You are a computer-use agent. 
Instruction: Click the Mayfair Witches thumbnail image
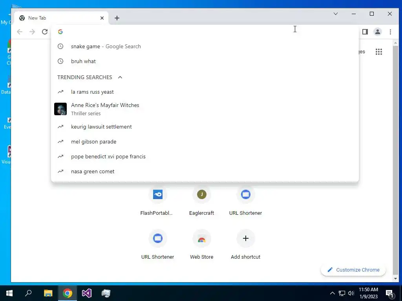click(60, 109)
